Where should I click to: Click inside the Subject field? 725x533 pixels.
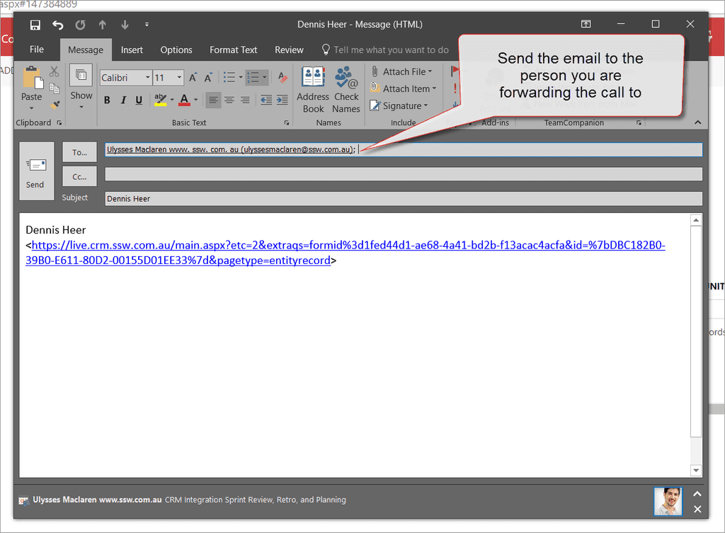(403, 199)
